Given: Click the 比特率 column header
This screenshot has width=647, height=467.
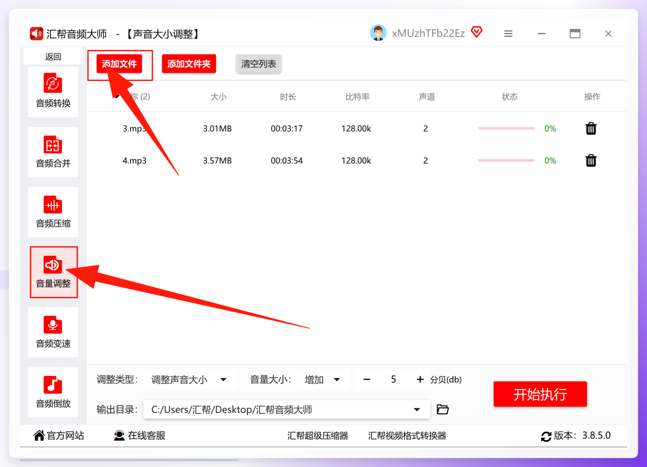Looking at the screenshot, I should pyautogui.click(x=358, y=97).
